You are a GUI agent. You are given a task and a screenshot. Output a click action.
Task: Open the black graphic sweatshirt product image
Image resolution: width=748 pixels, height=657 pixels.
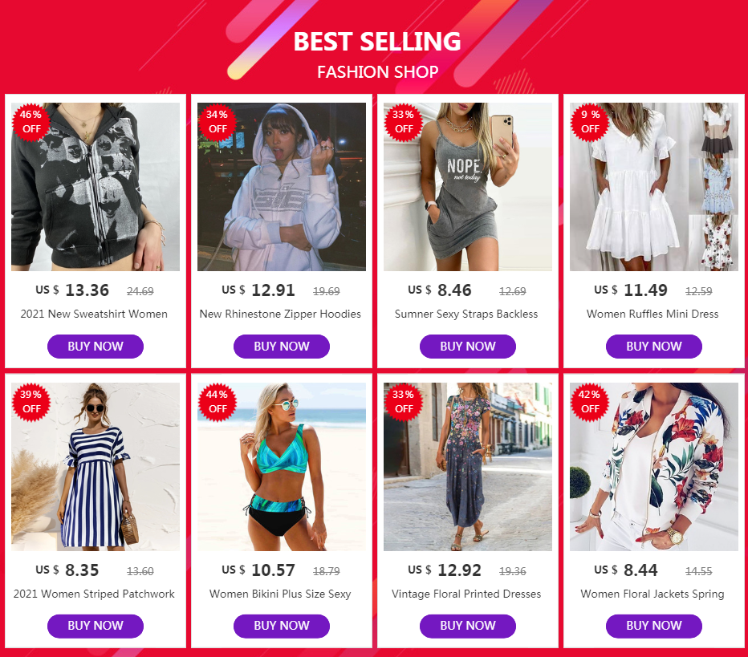(96, 187)
